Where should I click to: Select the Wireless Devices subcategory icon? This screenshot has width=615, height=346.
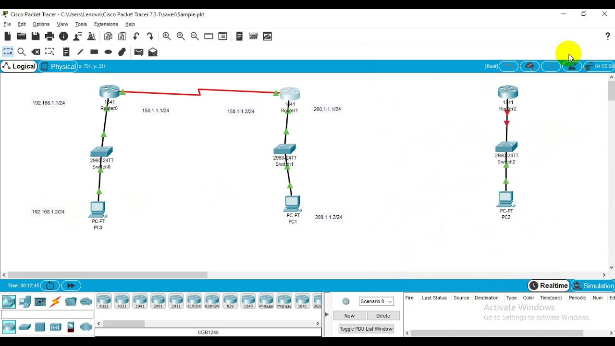[55, 327]
